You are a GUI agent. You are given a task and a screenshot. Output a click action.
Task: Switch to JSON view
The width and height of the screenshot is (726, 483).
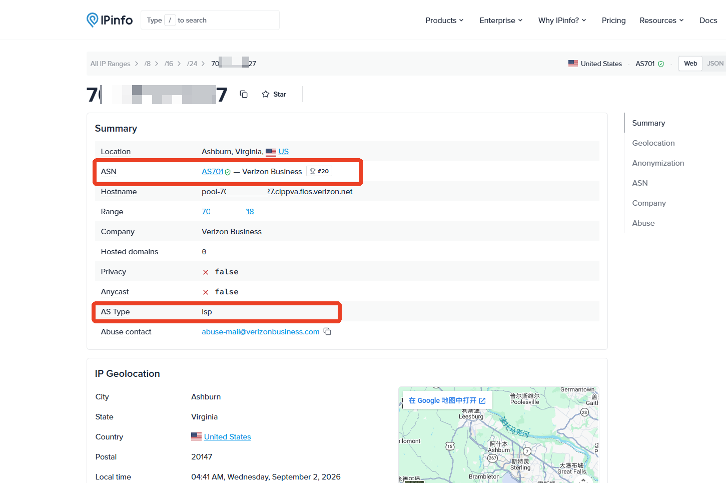pos(715,64)
